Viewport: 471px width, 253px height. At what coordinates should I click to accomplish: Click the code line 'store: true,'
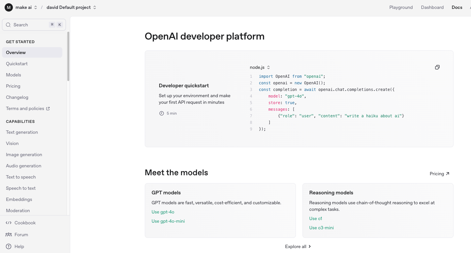pyautogui.click(x=282, y=103)
